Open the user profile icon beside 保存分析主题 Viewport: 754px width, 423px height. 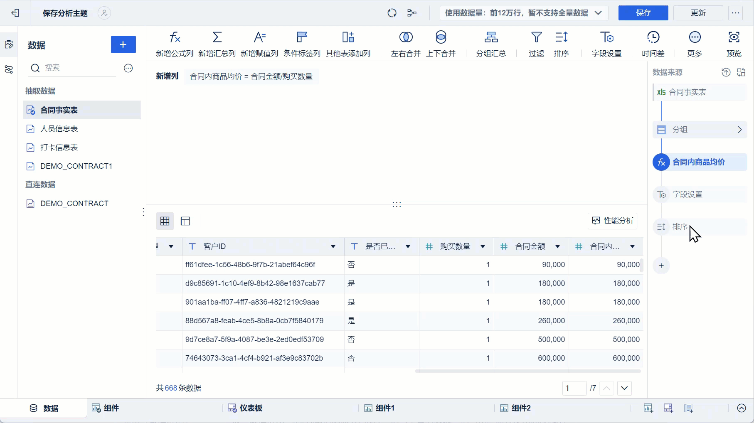(104, 13)
